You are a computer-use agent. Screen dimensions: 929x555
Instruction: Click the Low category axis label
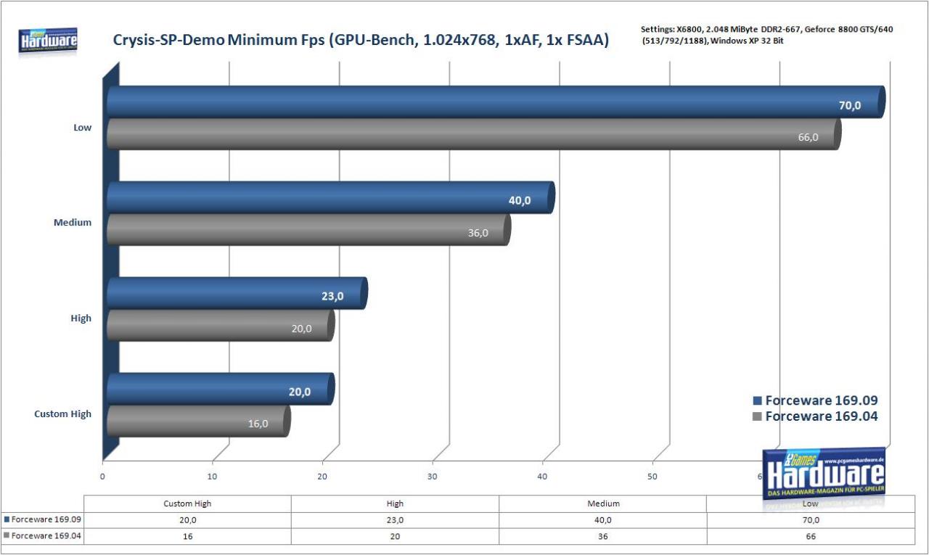[x=83, y=127]
